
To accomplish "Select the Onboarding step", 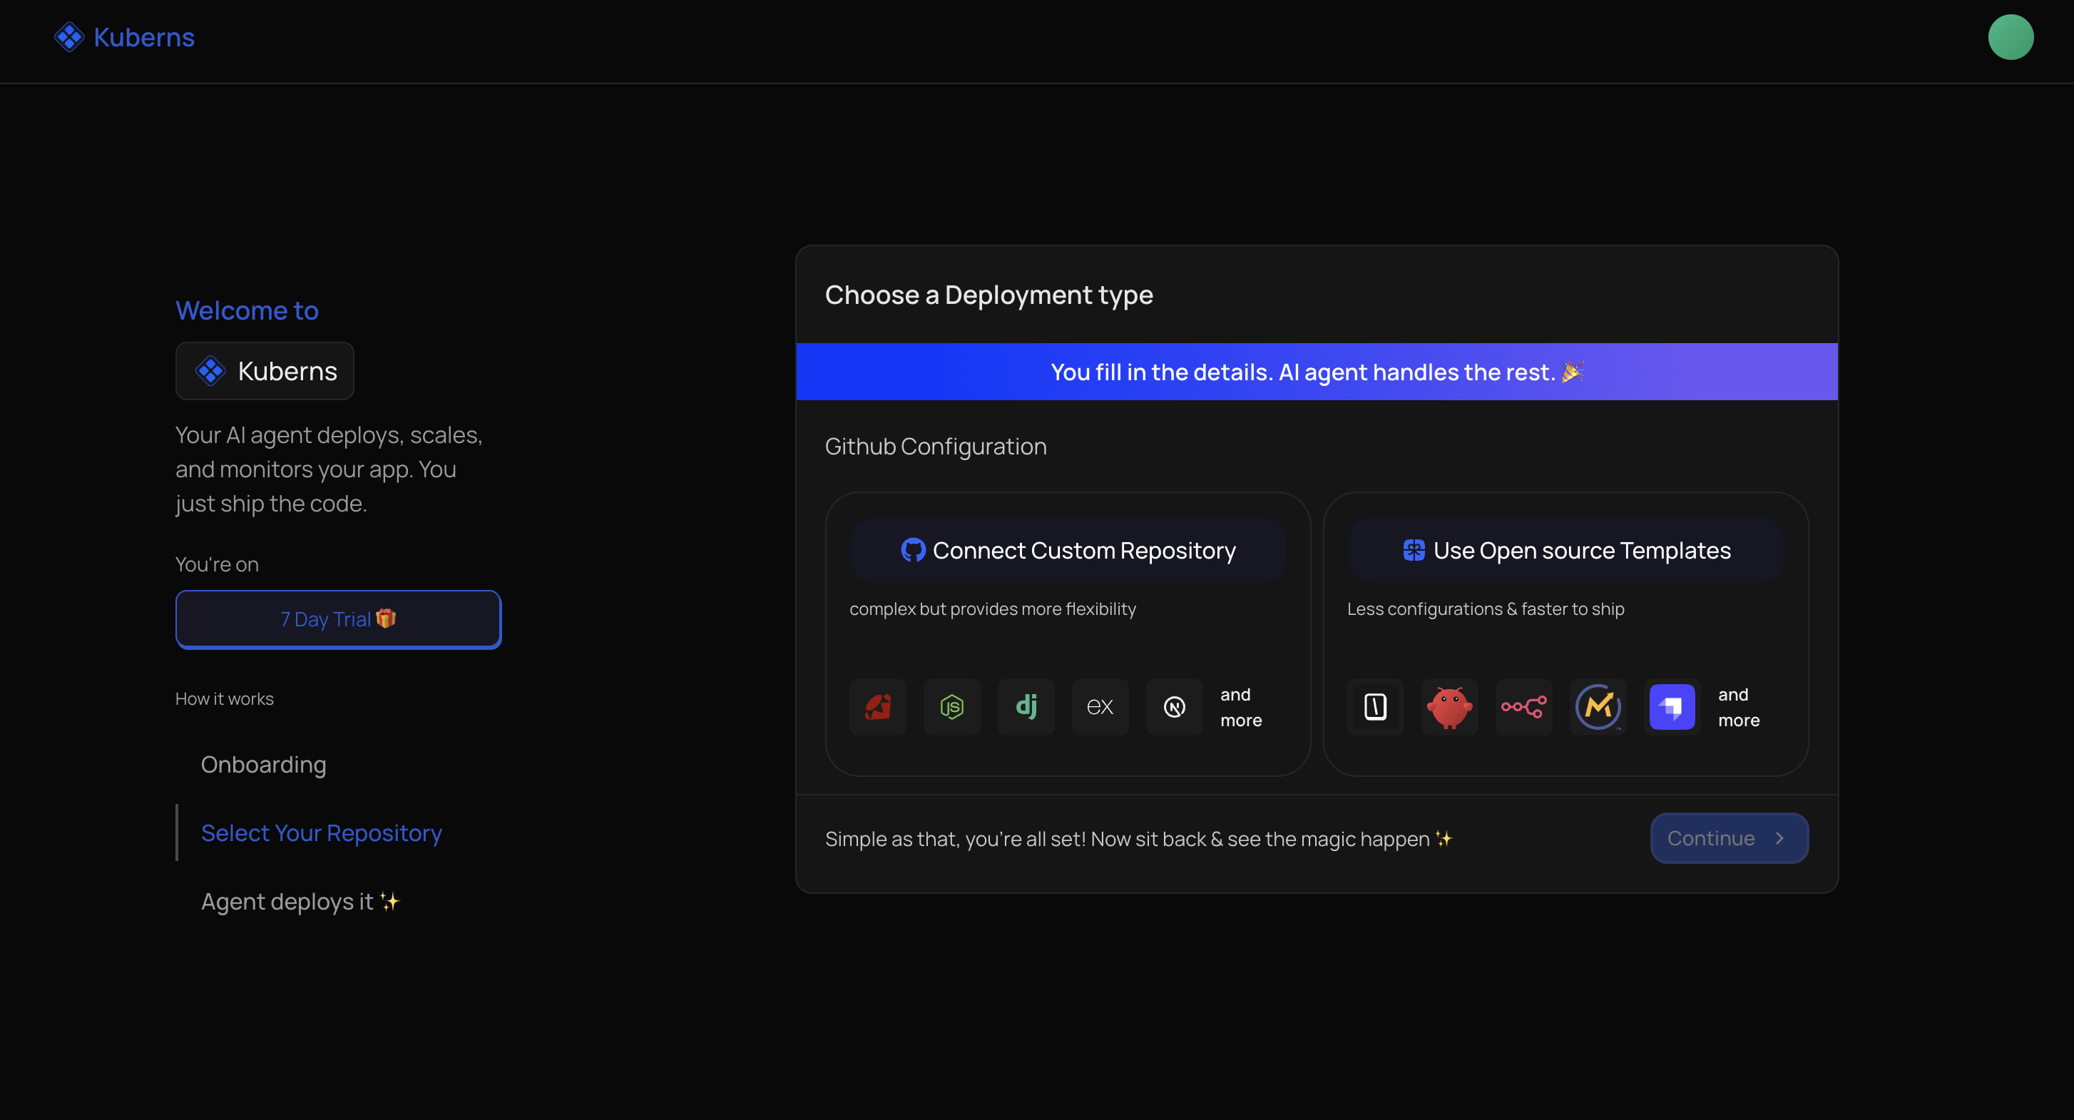I will (x=263, y=764).
